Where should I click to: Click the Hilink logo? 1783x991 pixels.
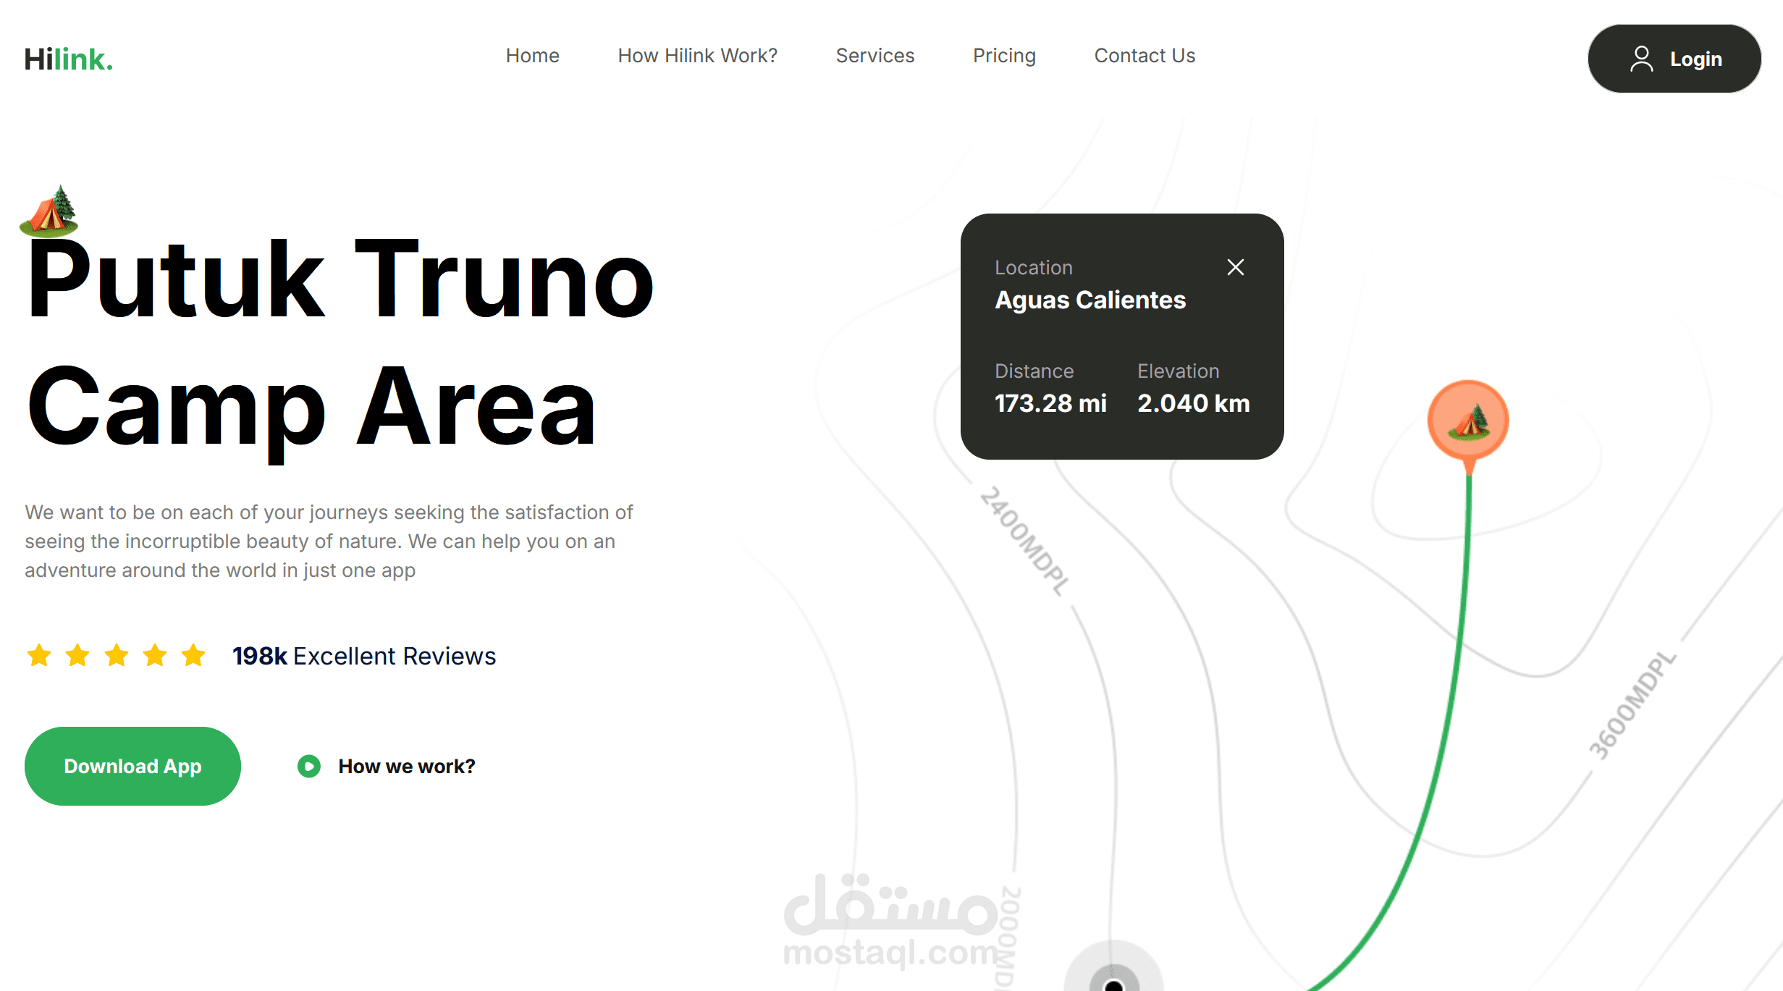pyautogui.click(x=69, y=59)
